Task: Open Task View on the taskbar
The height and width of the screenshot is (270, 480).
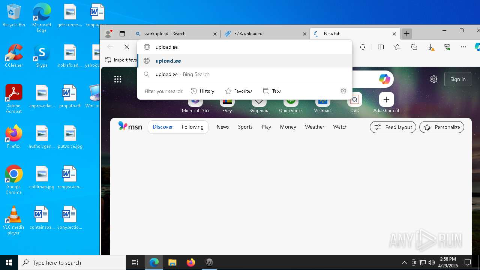Action: tap(135, 262)
